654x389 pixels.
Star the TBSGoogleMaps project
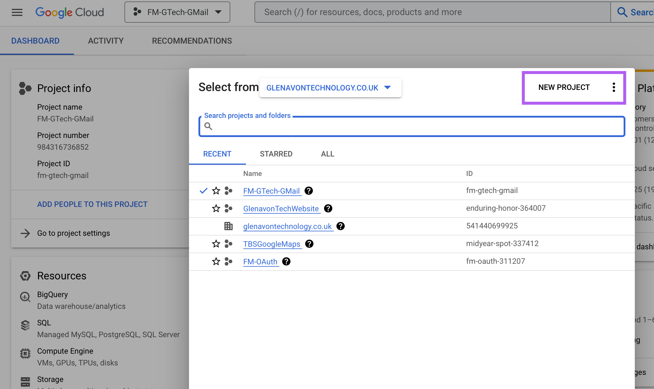click(216, 244)
